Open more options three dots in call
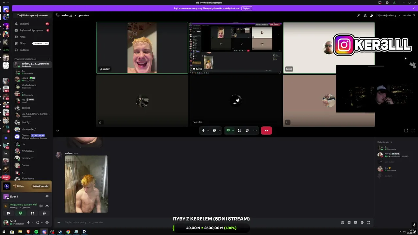Viewport: 418px width, 235px height. (x=255, y=131)
